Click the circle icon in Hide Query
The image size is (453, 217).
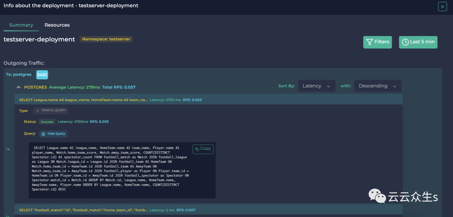43,134
